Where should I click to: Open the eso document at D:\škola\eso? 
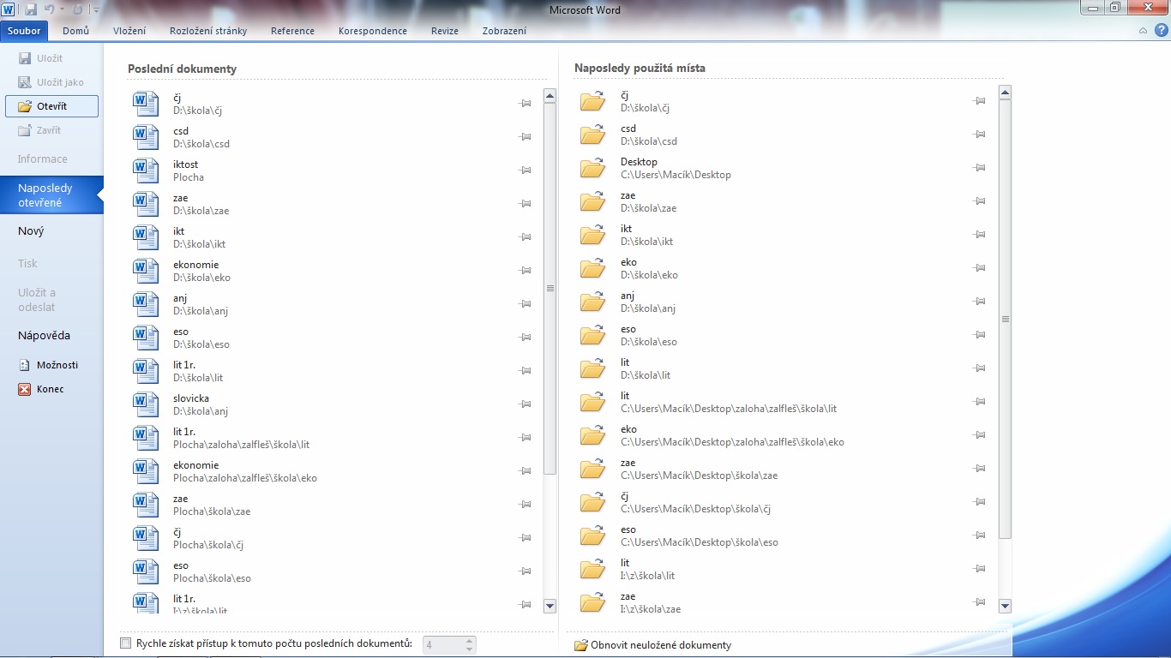coord(334,338)
